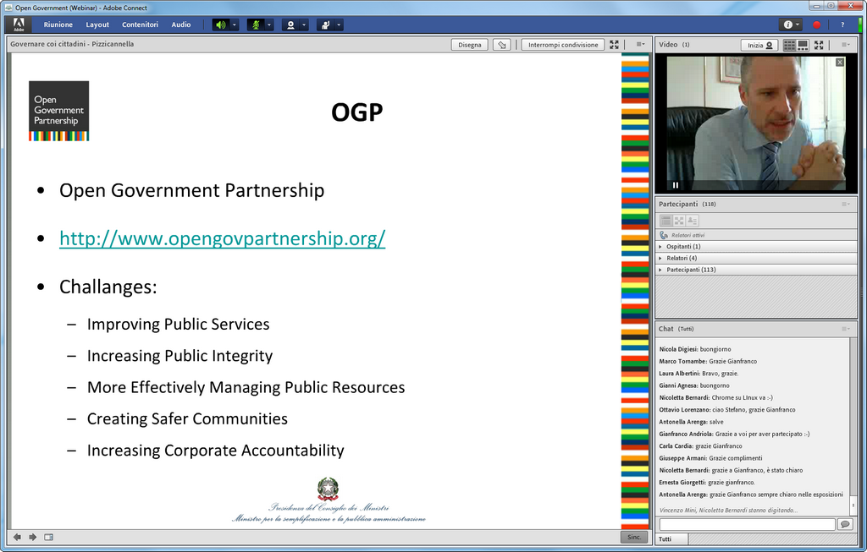Select the Tutti chat tab

coord(671,538)
